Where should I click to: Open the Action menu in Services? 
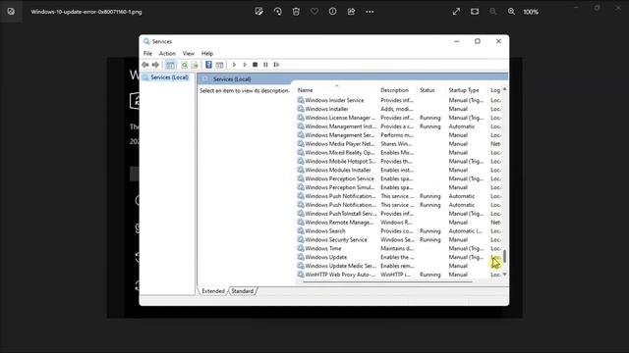[167, 53]
